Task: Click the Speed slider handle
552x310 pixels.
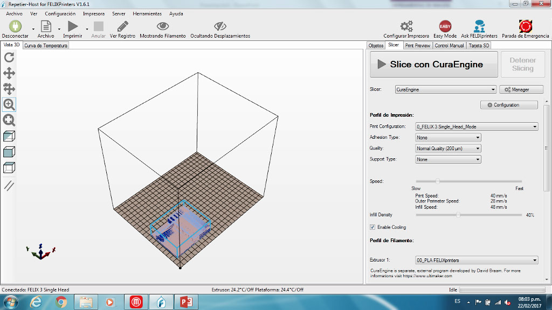Action: click(438, 181)
